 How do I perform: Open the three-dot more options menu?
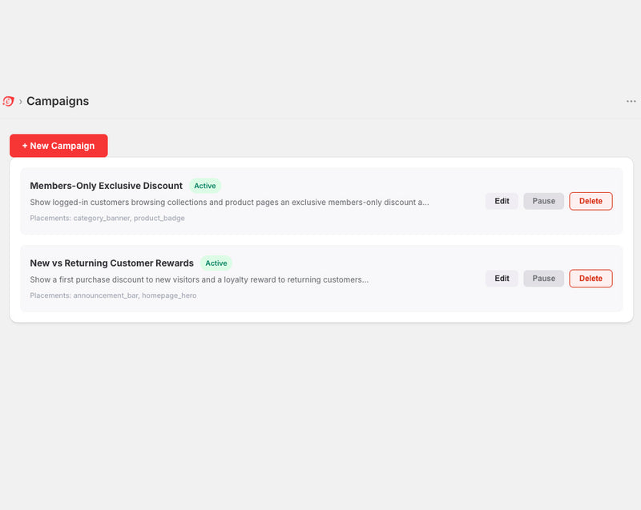[631, 101]
